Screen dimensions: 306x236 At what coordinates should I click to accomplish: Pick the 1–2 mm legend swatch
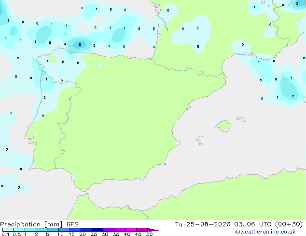[30, 230]
